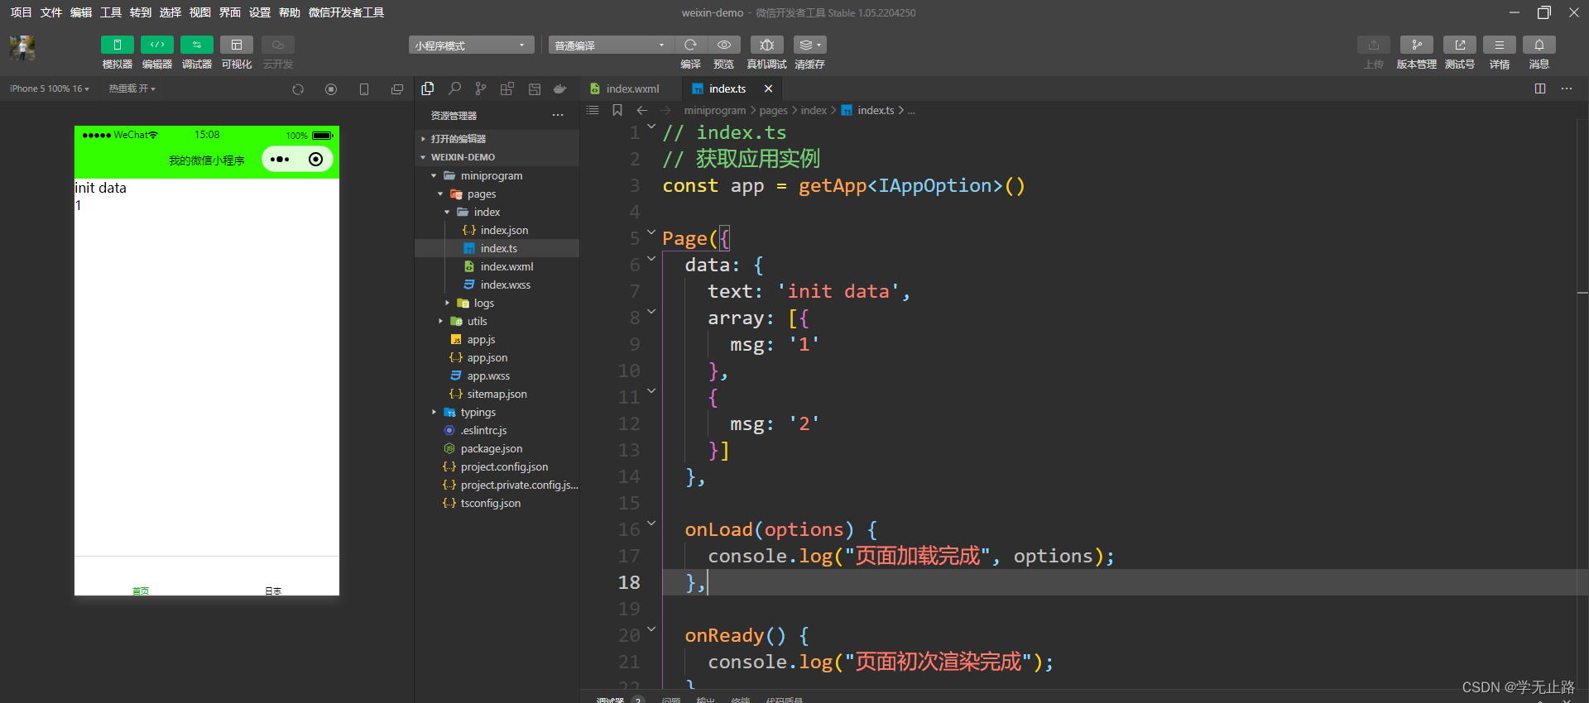Expand the utils folder
The width and height of the screenshot is (1589, 703).
pos(477,321)
